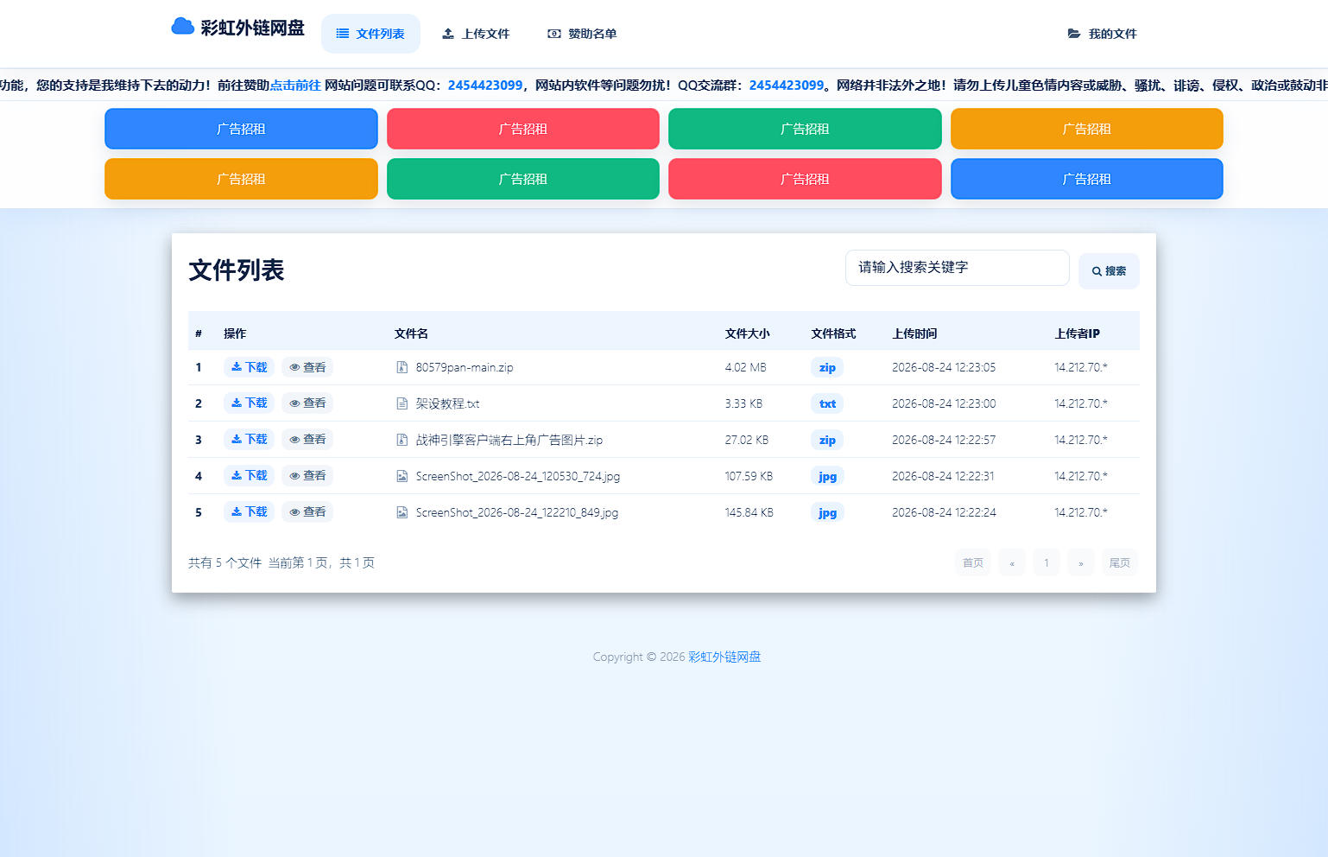Click file icon beside 80579pan-main.zip
This screenshot has height=857, width=1328.
coord(402,367)
